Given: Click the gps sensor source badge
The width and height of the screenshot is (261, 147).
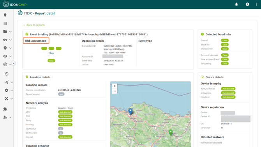Looking at the screenshot, I should click(61, 94).
